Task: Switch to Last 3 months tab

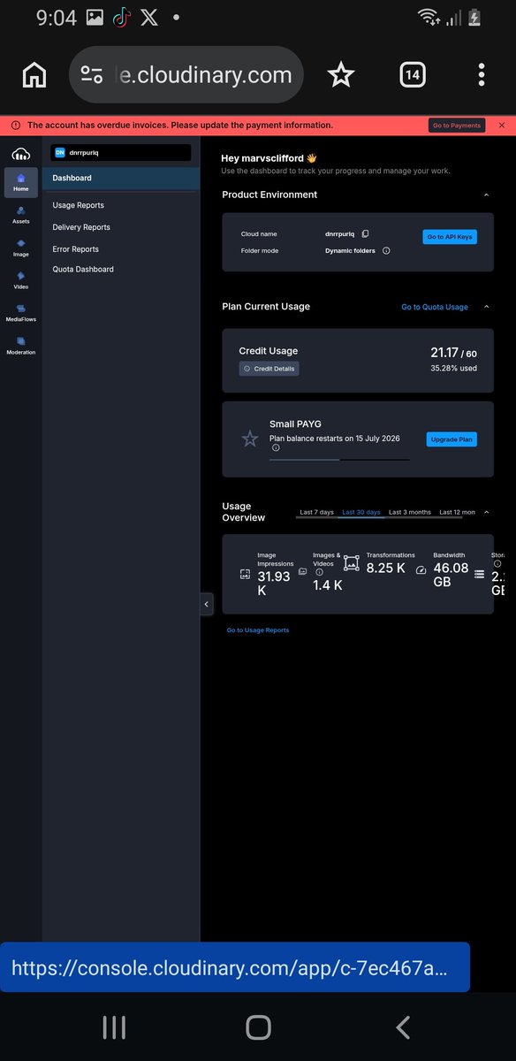Action: coord(410,512)
